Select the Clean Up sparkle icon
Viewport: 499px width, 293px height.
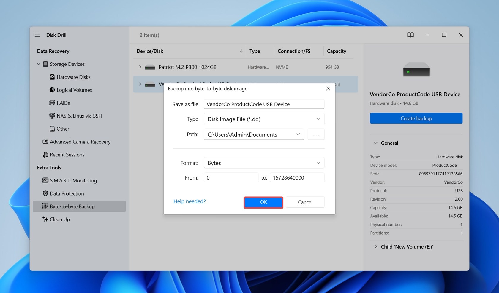[x=45, y=219]
